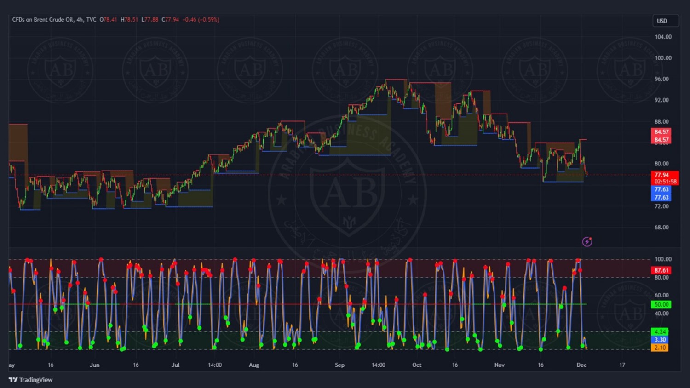Click the green 50.00 midline label
Screen dimensions: 690x388
pos(661,304)
